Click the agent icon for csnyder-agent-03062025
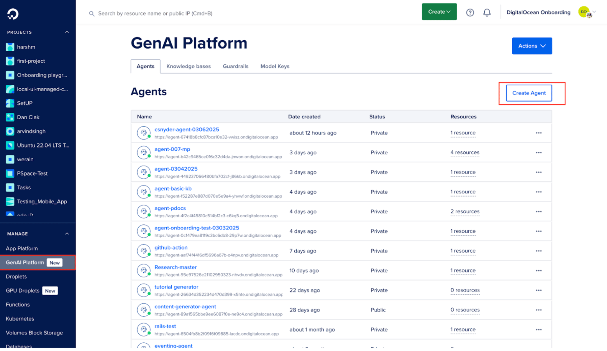The height and width of the screenshot is (351, 607). [x=144, y=133]
